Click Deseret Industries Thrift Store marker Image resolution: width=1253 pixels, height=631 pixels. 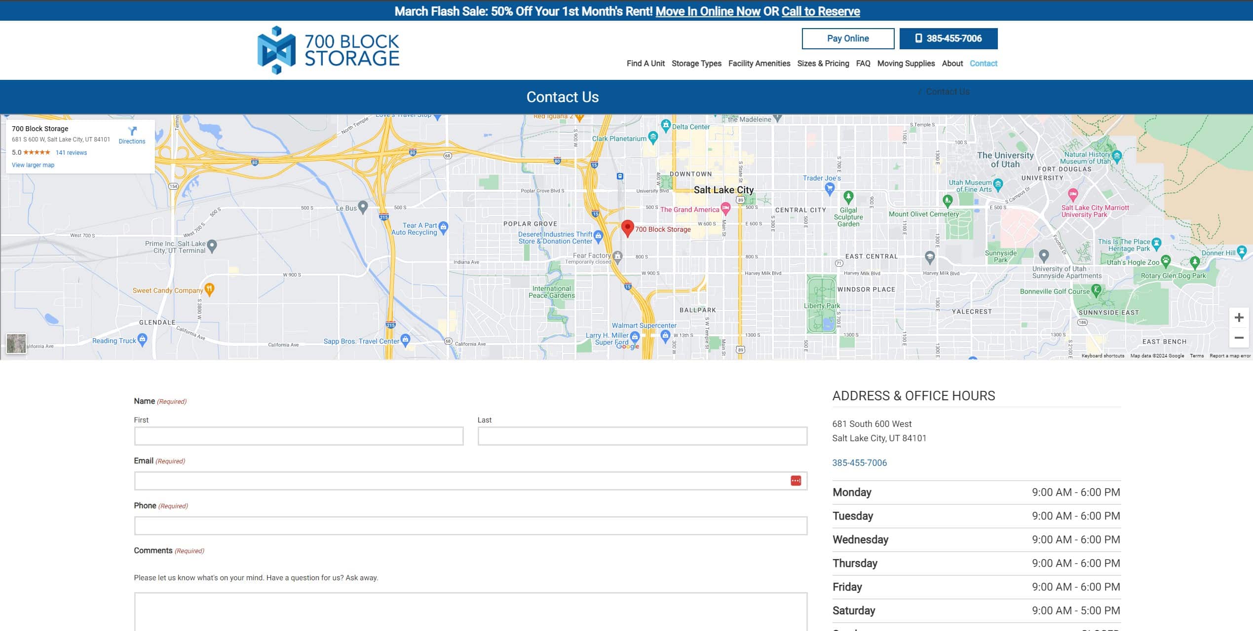(599, 237)
